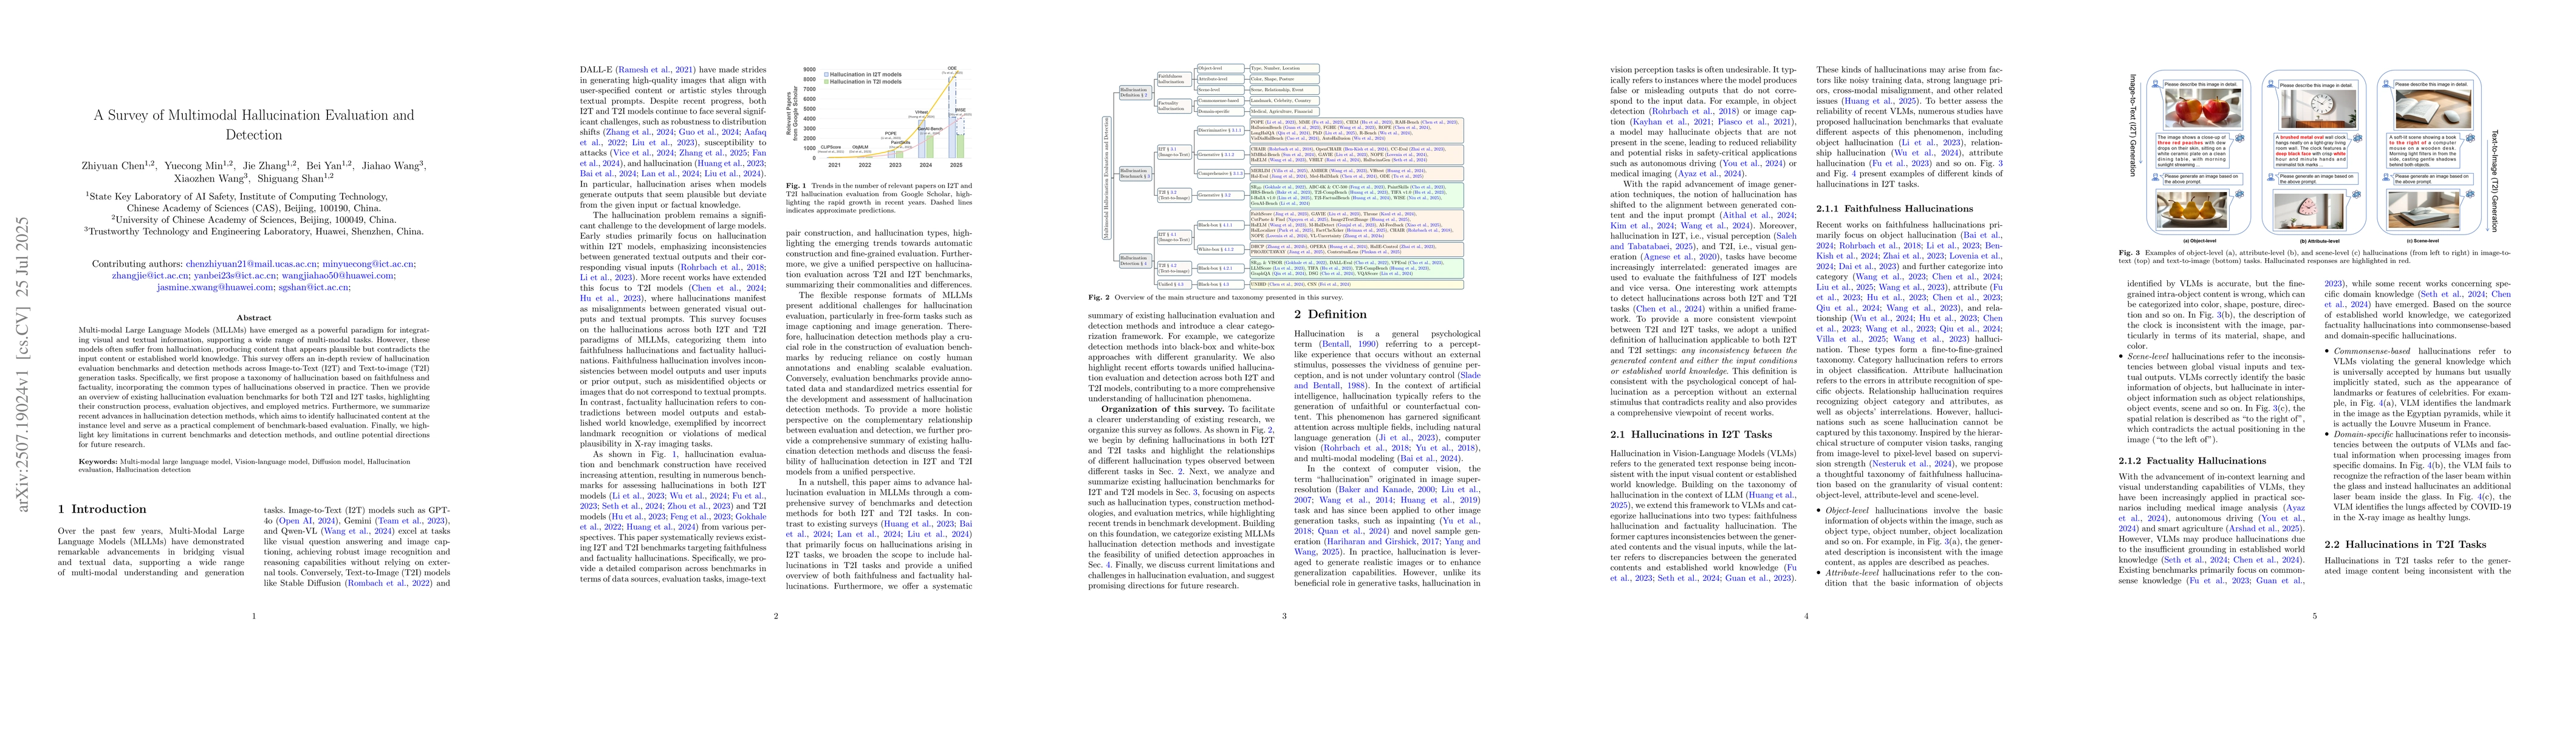Follow the Rombach et al., 2022 citation
The width and height of the screenshot is (2576, 729).
coord(388,582)
